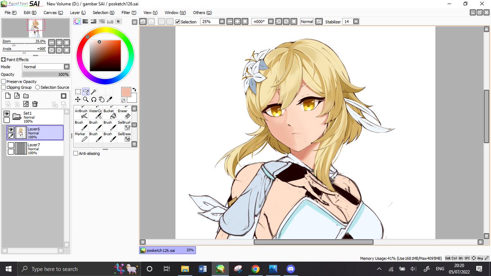Show the color wheel panel

tap(77, 21)
